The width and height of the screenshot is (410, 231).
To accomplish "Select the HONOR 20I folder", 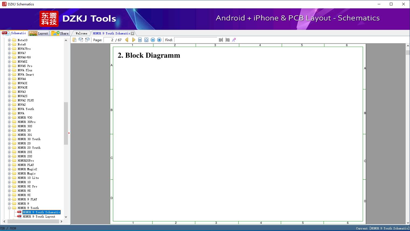I will 25,152.
